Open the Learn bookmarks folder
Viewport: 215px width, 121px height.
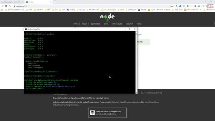click(x=121, y=10)
